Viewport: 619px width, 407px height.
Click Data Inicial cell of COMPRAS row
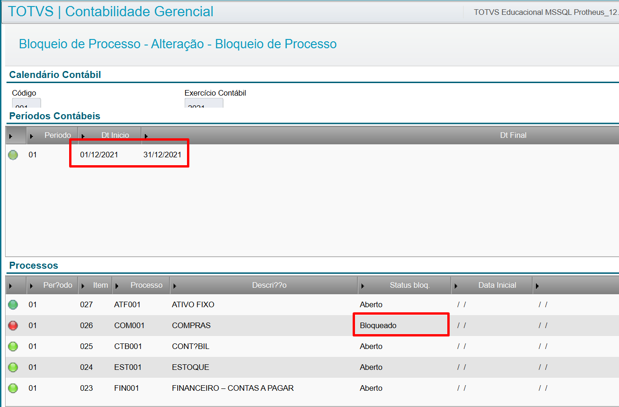click(x=492, y=326)
